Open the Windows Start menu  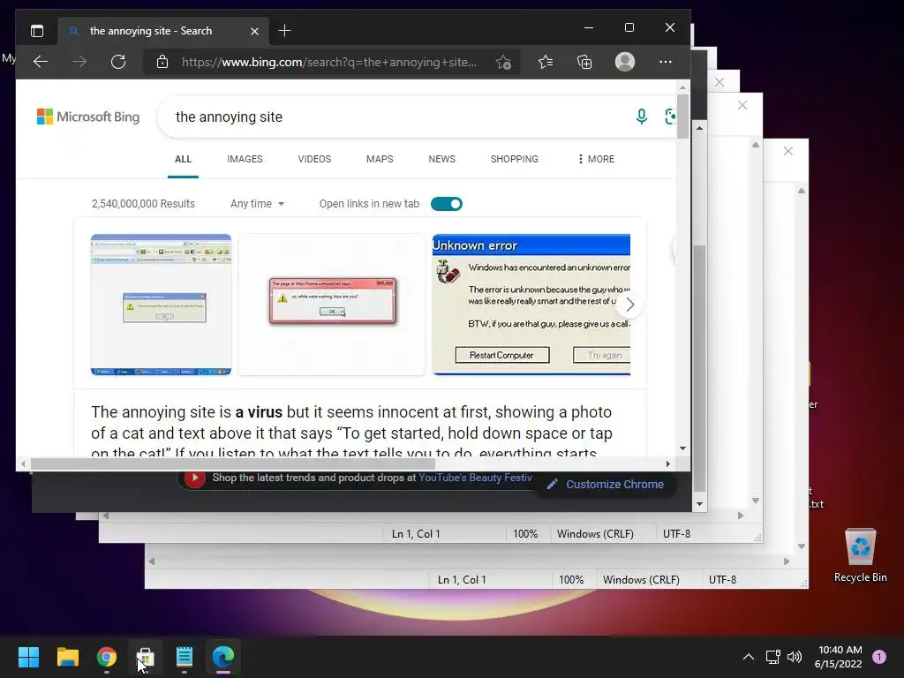pyautogui.click(x=28, y=656)
